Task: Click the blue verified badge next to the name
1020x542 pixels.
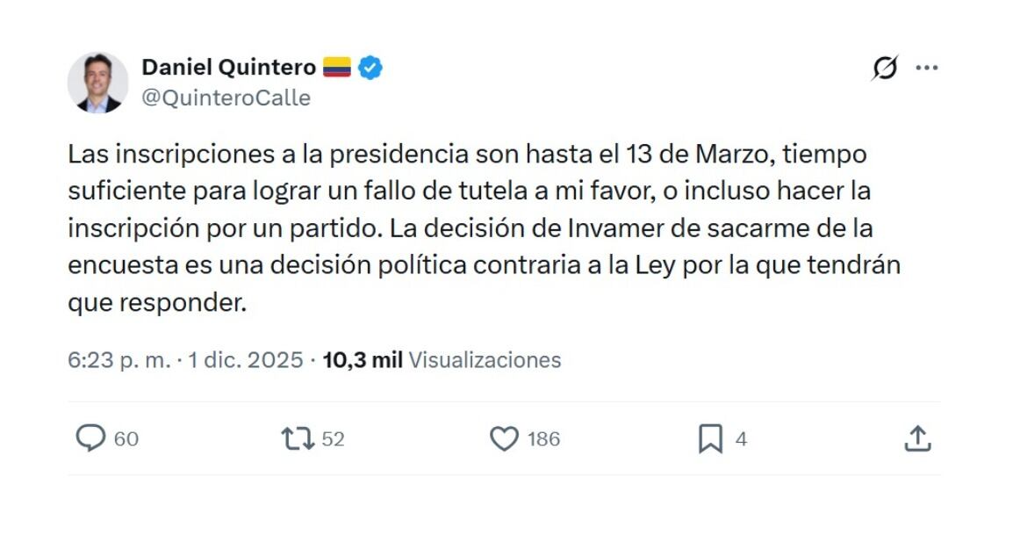Action: 370,66
